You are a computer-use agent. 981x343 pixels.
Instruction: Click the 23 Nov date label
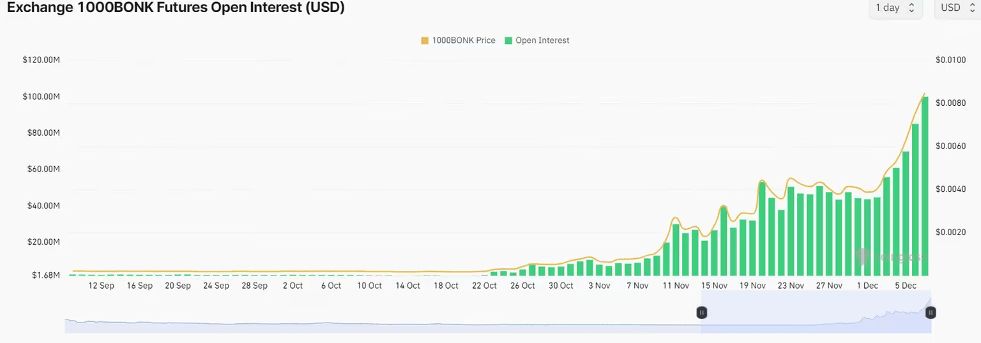[791, 286]
